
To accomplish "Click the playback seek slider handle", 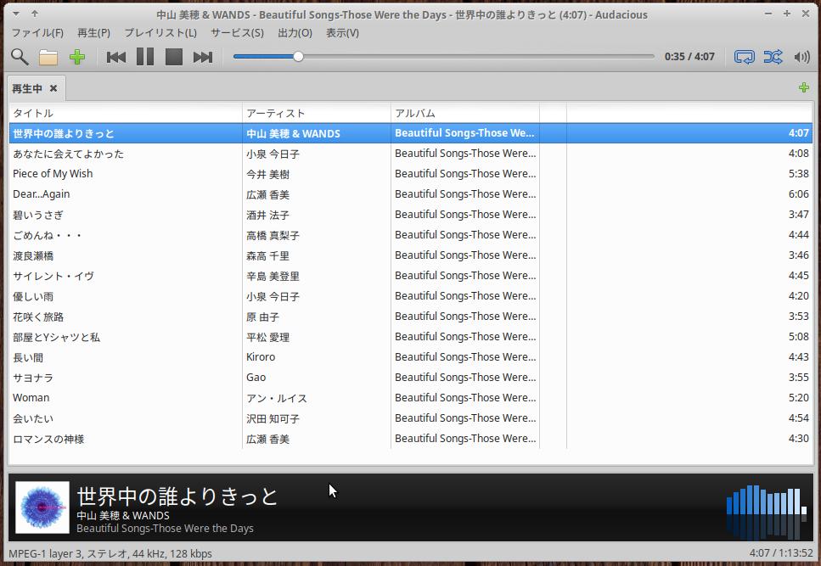I will 298,57.
